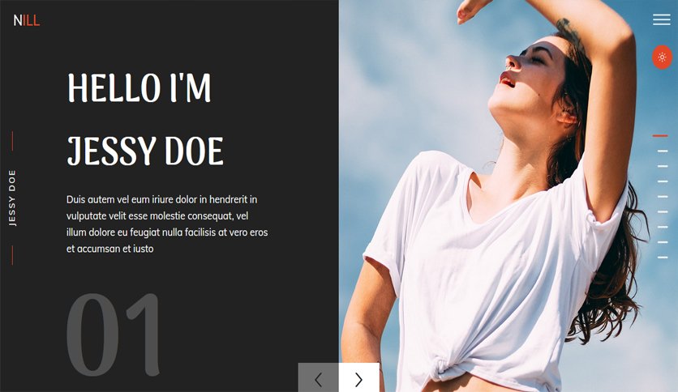Click the woman's hero photo
678x392 pixels.
[x=508, y=196]
